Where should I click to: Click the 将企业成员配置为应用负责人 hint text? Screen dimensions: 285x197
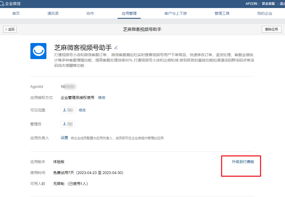click(x=117, y=138)
